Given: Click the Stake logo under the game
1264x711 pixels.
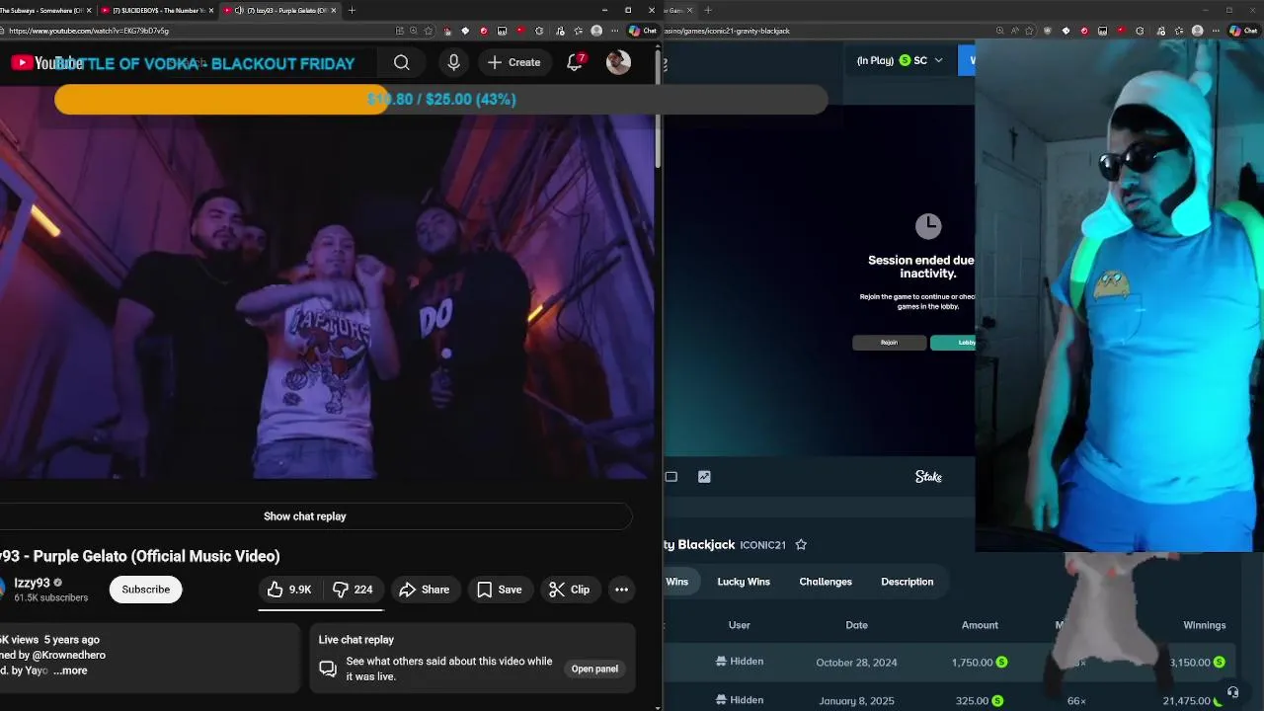Looking at the screenshot, I should (x=928, y=477).
